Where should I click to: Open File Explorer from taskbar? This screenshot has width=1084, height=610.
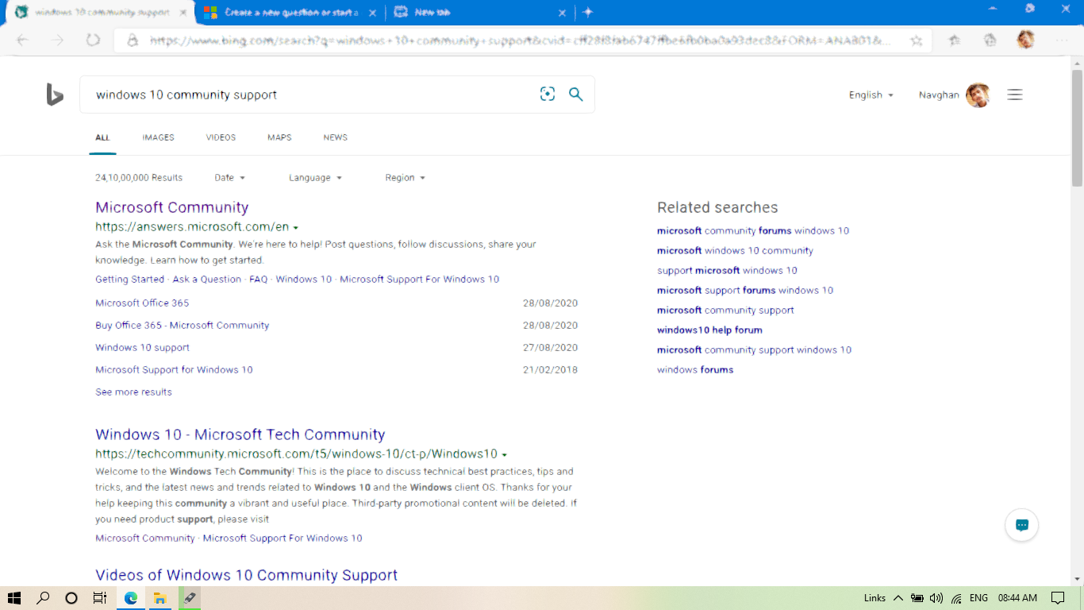160,598
